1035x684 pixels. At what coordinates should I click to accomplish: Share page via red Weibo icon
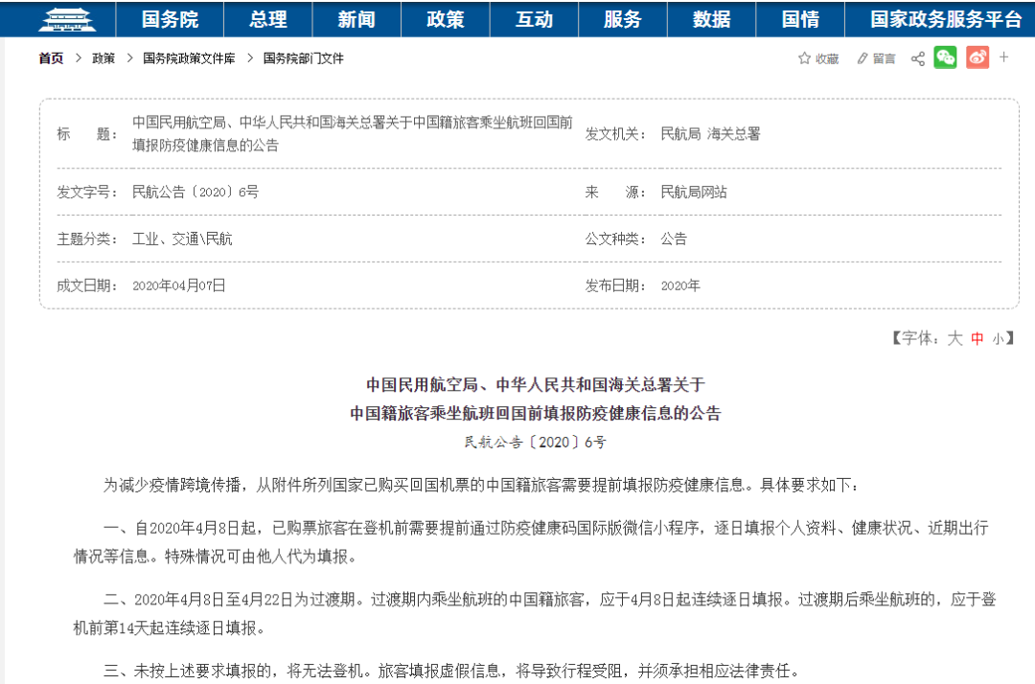click(x=977, y=57)
